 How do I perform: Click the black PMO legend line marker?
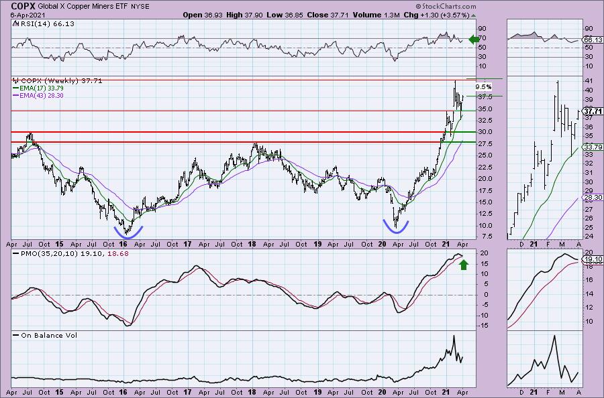pos(16,254)
